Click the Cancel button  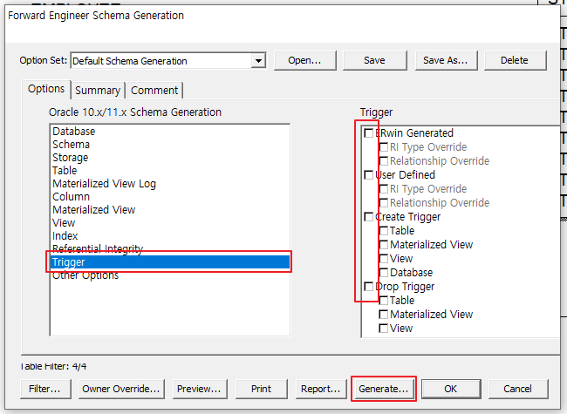click(x=518, y=389)
